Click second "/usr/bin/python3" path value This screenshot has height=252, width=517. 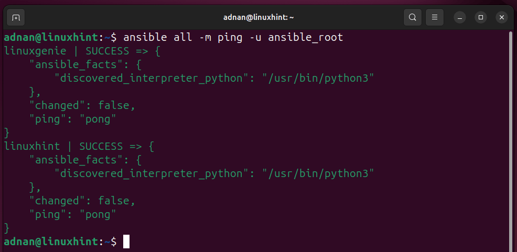tap(318, 173)
